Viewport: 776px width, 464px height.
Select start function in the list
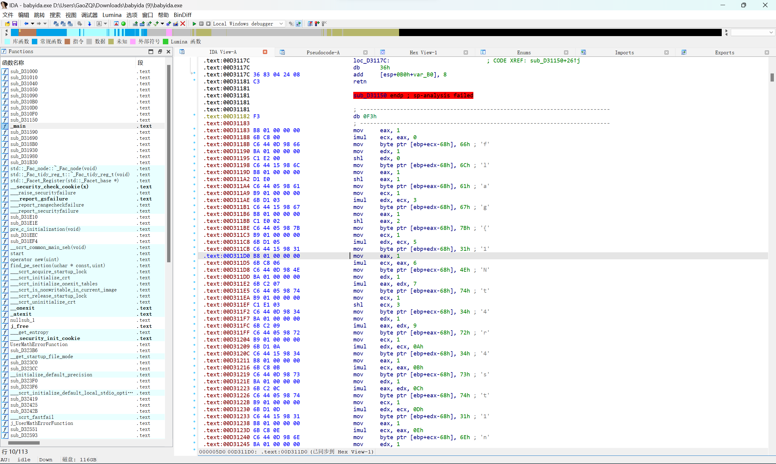point(83,254)
